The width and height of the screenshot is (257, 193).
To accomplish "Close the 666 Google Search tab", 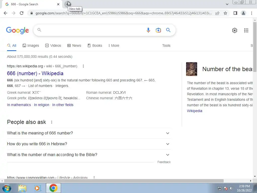I will coord(58,4).
